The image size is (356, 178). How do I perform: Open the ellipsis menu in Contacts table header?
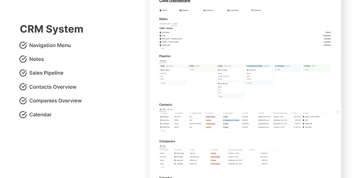326,113
